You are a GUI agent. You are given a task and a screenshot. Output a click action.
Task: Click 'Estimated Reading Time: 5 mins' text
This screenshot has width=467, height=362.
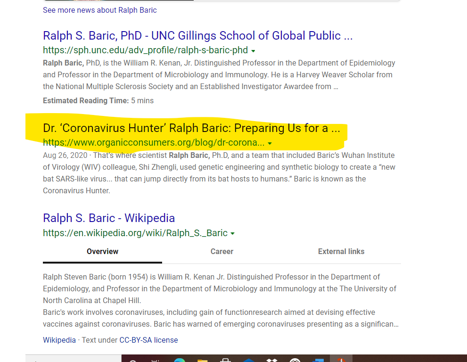[x=98, y=101]
